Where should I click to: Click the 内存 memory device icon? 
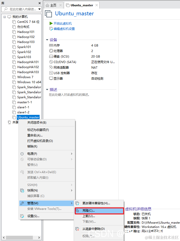(51, 45)
